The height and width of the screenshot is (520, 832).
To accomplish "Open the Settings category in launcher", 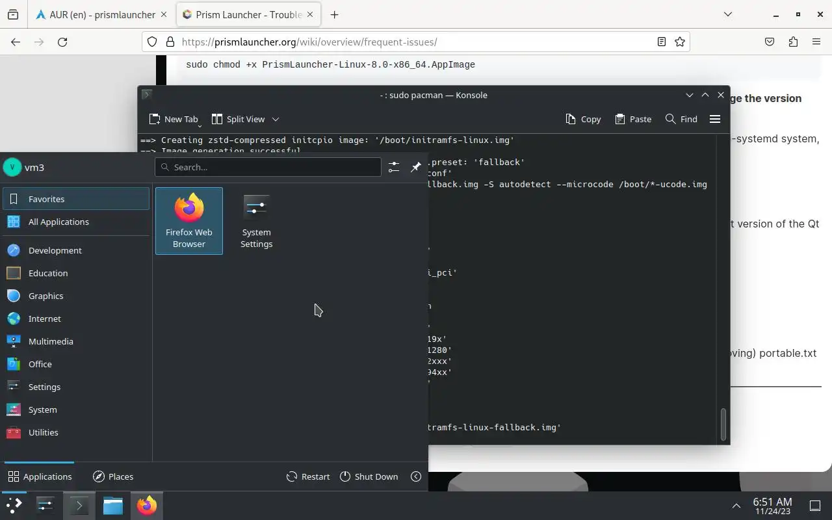I will coord(77,387).
